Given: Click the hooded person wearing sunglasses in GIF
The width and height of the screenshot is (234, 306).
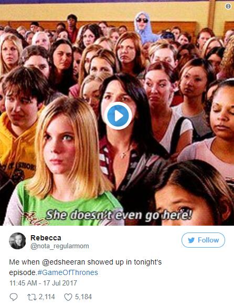Looking at the screenshot, I should tap(144, 27).
